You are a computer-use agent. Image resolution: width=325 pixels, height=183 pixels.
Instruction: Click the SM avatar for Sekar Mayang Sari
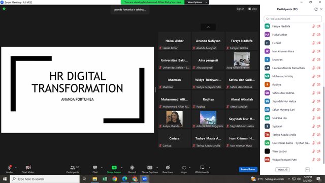pos(267,109)
